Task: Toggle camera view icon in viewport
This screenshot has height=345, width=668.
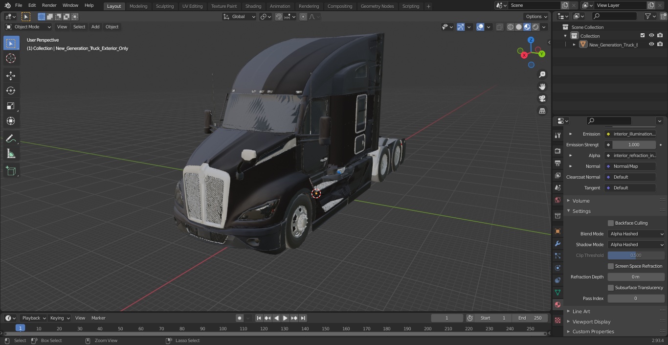Action: 542,99
